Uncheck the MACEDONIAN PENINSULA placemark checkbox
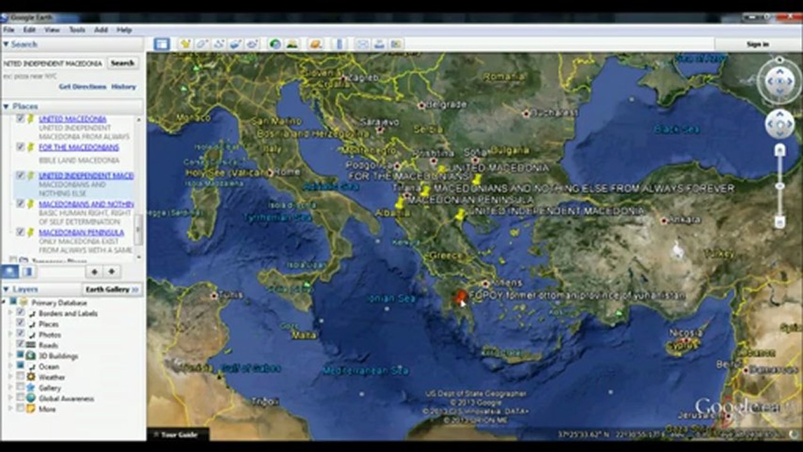The image size is (803, 452). click(20, 232)
